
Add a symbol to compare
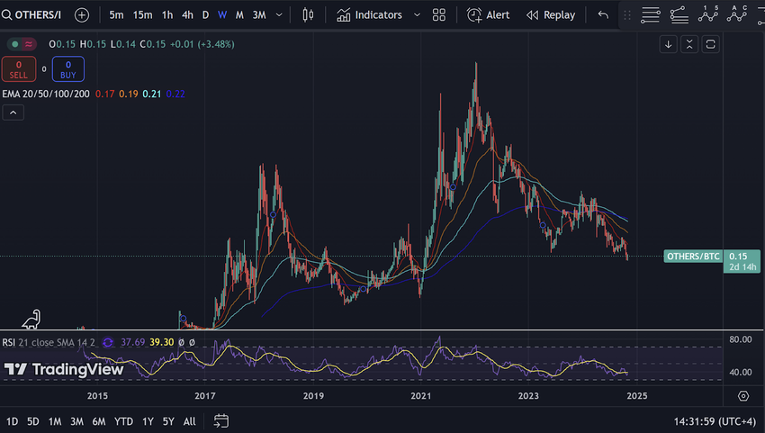82,15
